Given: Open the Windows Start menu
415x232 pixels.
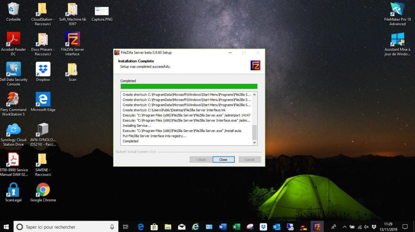Looking at the screenshot, I should click(7, 227).
